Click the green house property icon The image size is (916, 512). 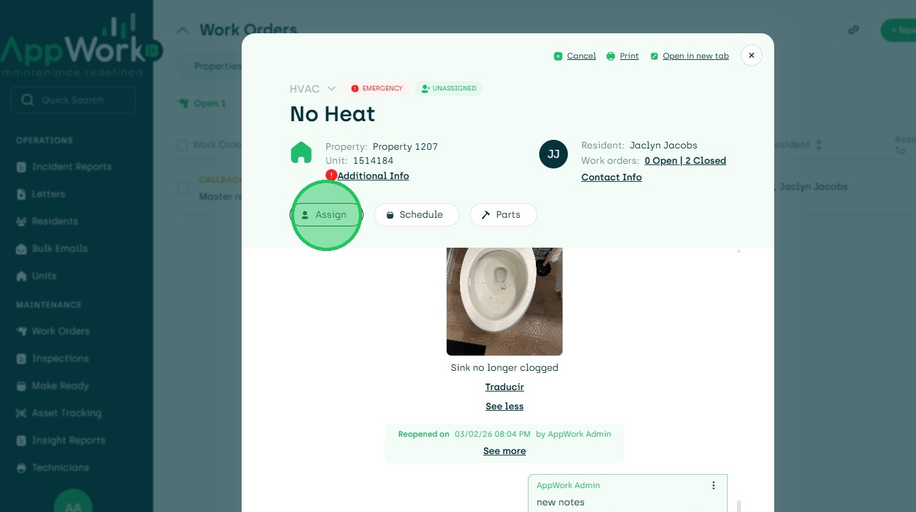[301, 152]
